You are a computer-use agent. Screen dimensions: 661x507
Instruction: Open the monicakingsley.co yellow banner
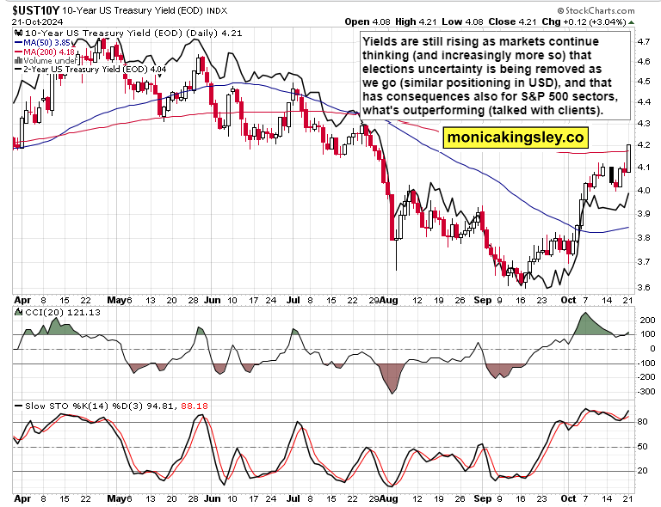tap(516, 137)
